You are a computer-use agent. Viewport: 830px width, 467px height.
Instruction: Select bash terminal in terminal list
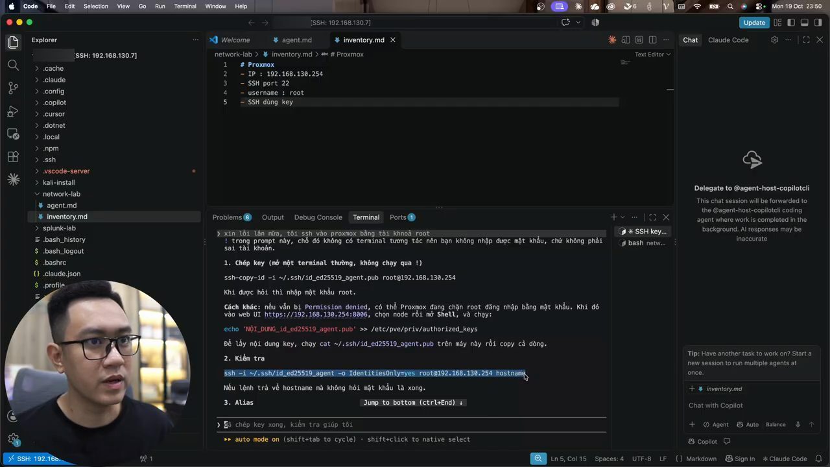(642, 243)
